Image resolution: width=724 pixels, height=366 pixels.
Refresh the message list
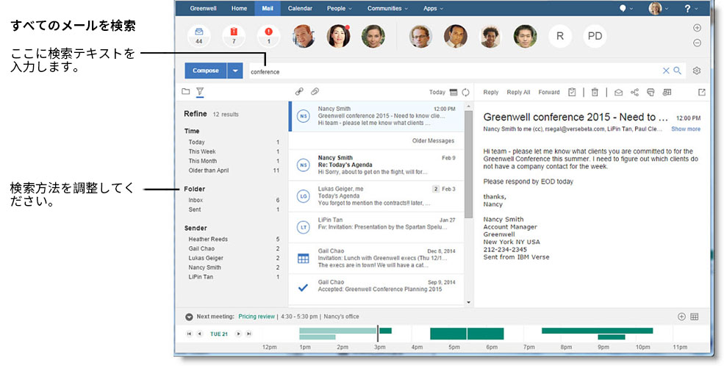465,93
